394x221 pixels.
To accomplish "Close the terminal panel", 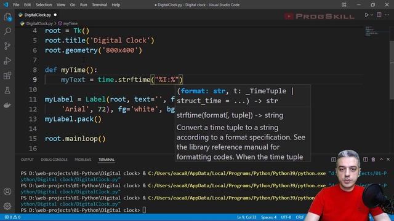I will [x=388, y=160].
